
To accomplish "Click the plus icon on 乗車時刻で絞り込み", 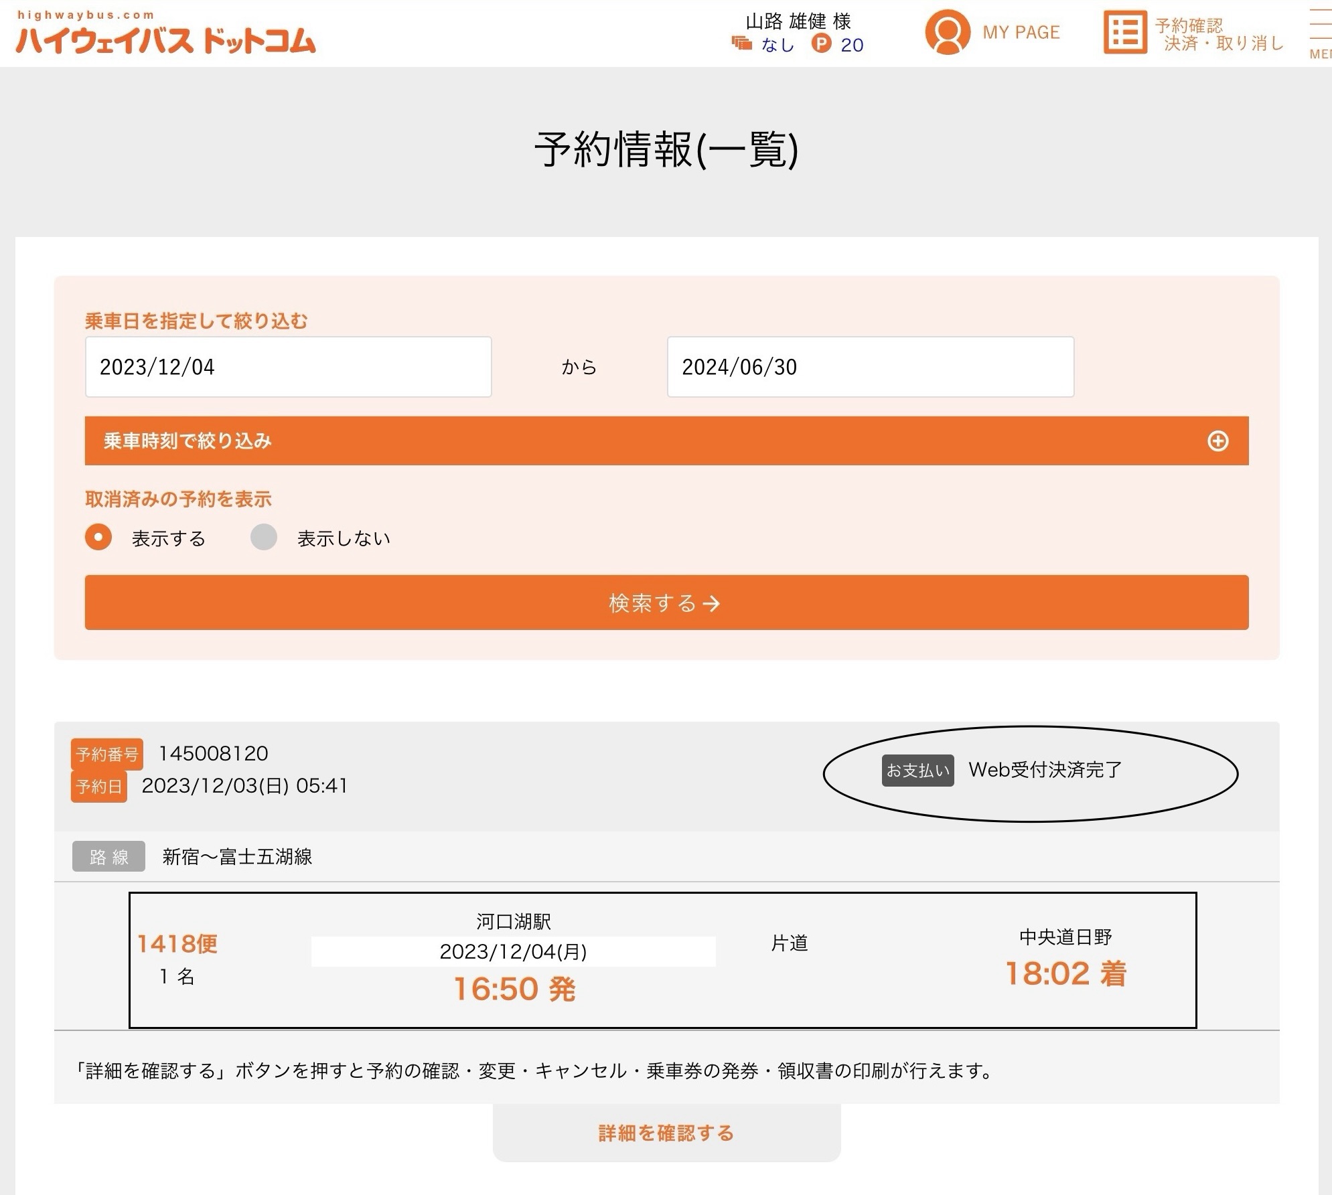I will [1217, 441].
